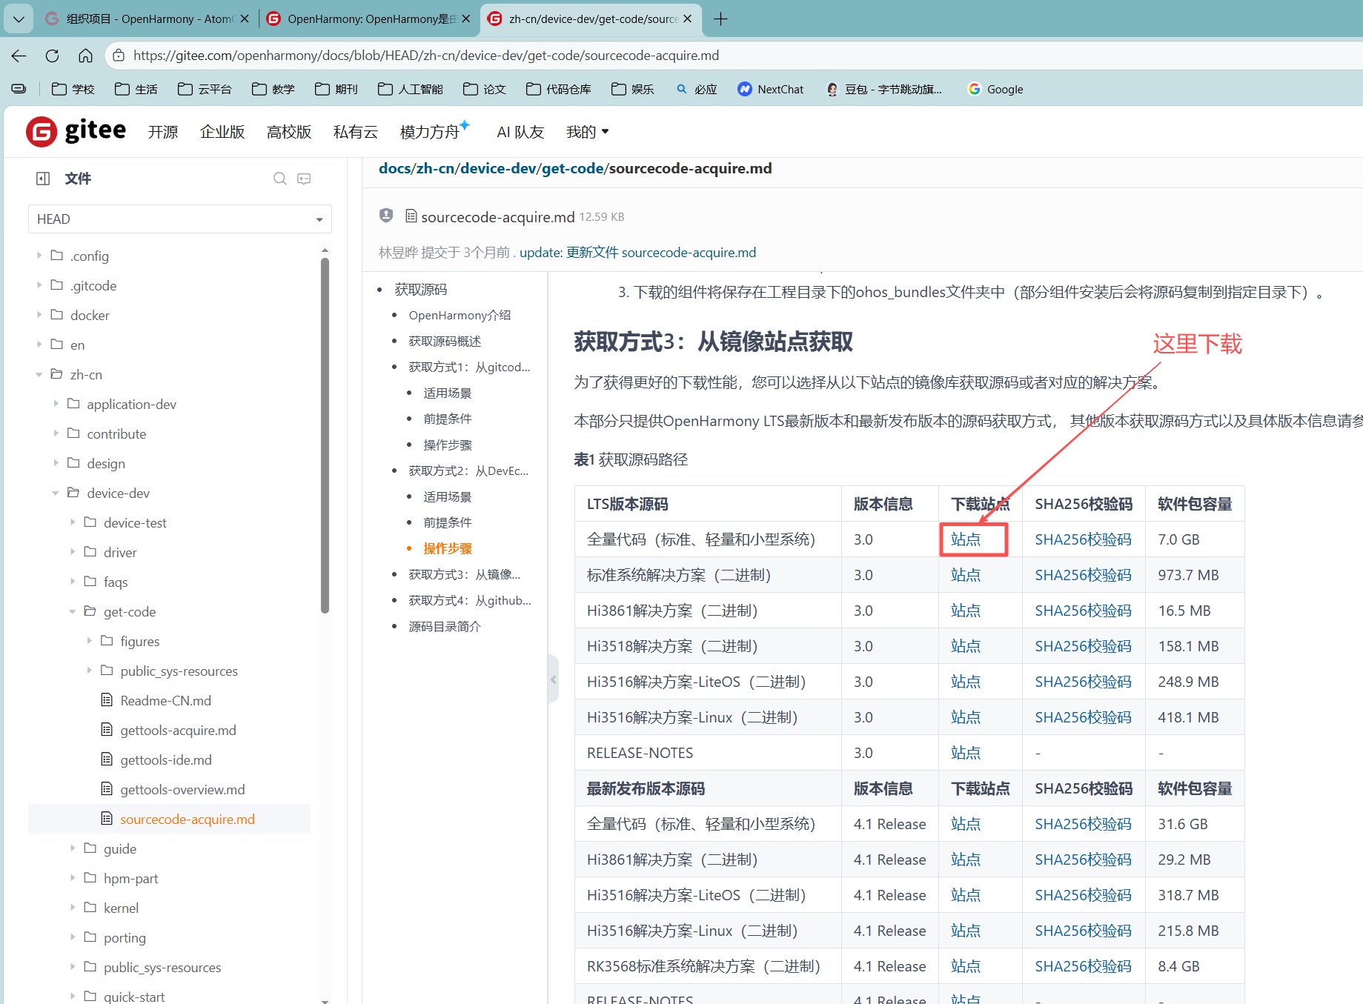
Task: Search files with the magnifier icon
Action: [x=280, y=179]
